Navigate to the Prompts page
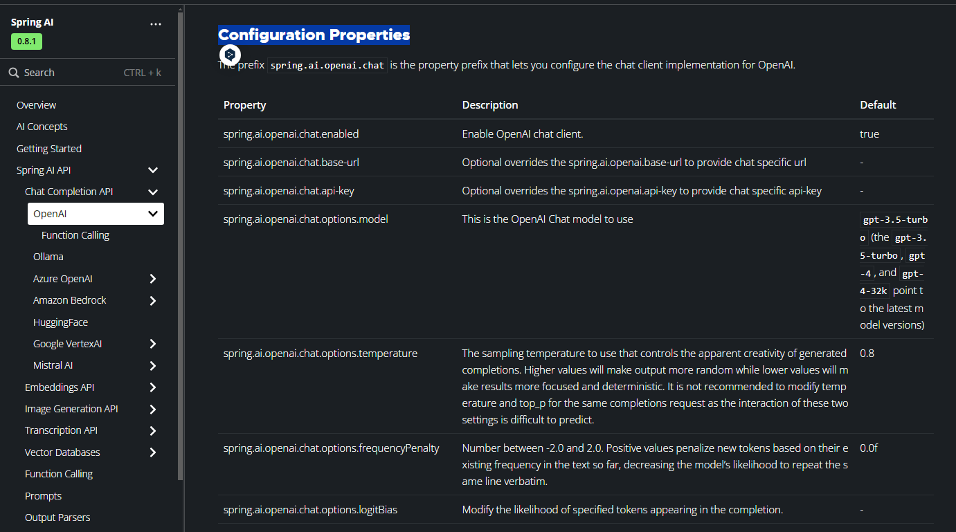 click(43, 496)
